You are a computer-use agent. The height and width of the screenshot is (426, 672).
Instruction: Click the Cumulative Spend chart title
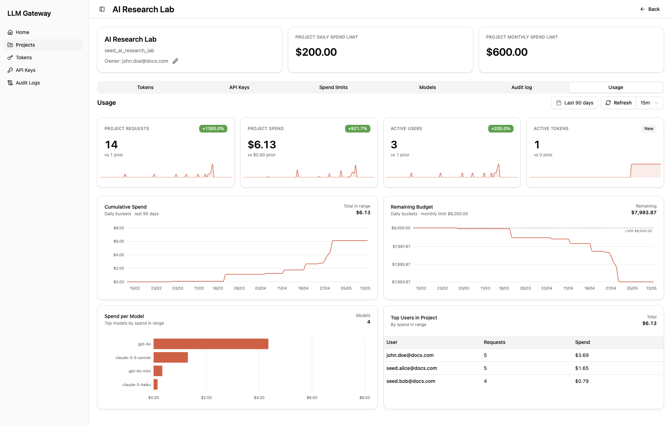tap(126, 207)
